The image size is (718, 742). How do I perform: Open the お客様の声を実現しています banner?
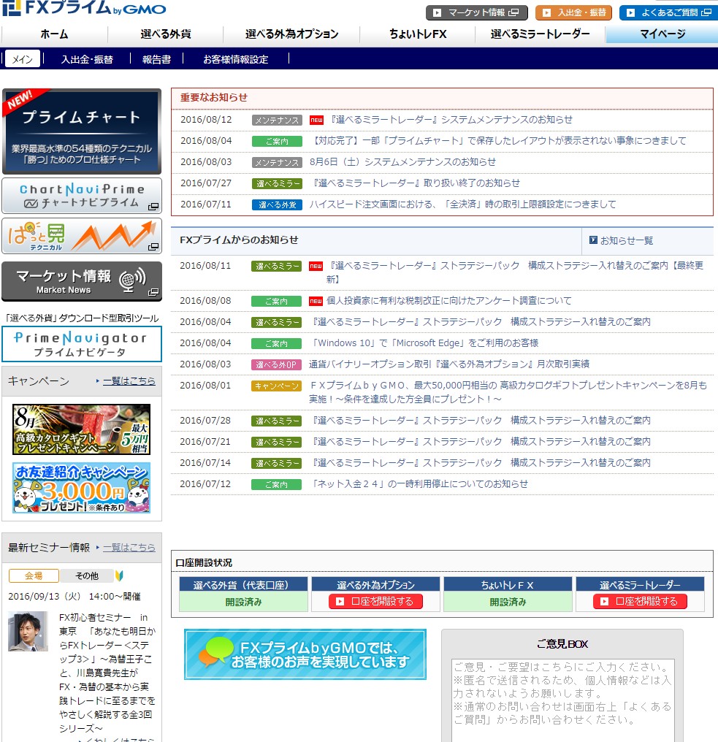pyautogui.click(x=305, y=654)
